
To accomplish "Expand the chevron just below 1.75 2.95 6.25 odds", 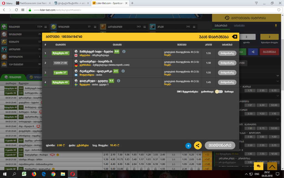I will tap(278, 96).
